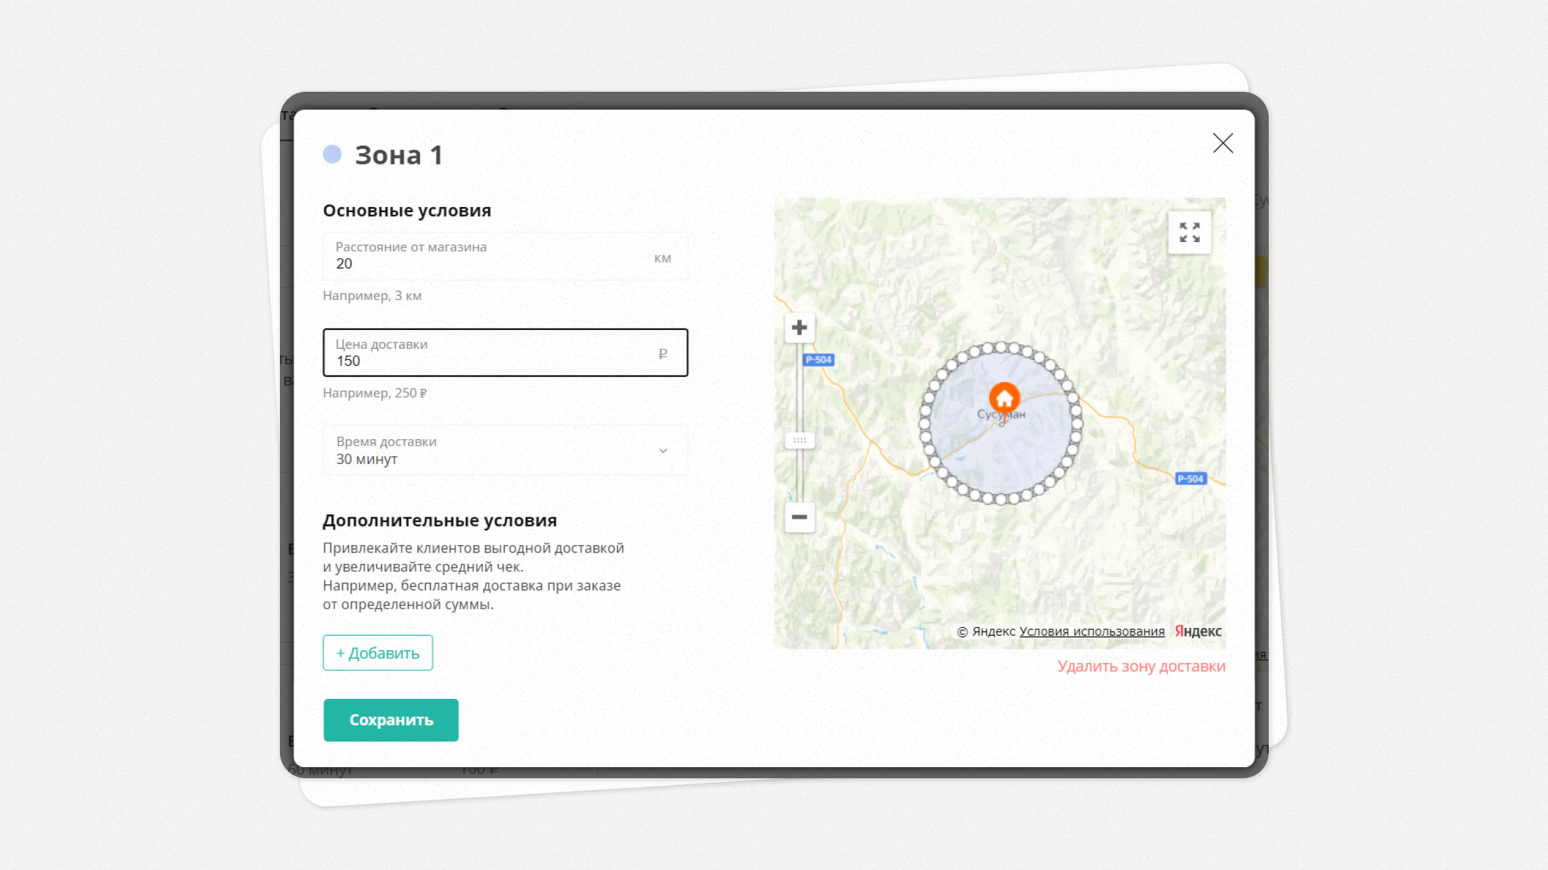Open the Время доставки dropdown
Viewport: 1548px width, 870px height.
coord(504,450)
